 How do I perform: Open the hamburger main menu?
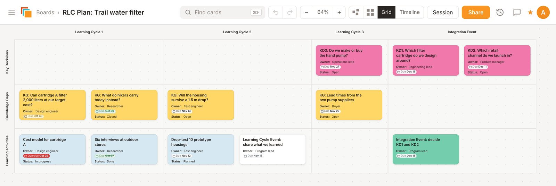[11, 12]
